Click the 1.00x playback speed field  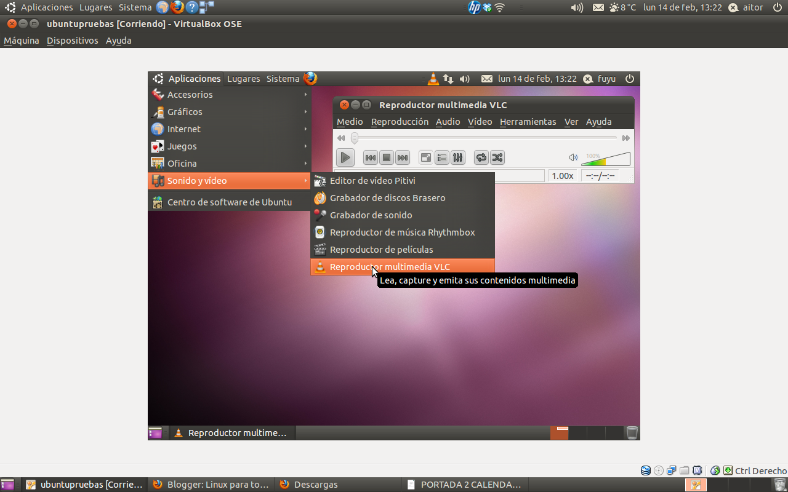coord(562,176)
